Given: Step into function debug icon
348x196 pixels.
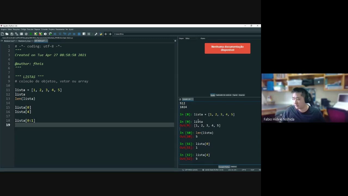Looking at the screenshot, I should (x=65, y=34).
